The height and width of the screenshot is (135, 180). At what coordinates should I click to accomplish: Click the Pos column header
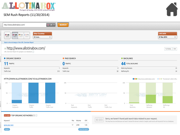click(x=73, y=121)
